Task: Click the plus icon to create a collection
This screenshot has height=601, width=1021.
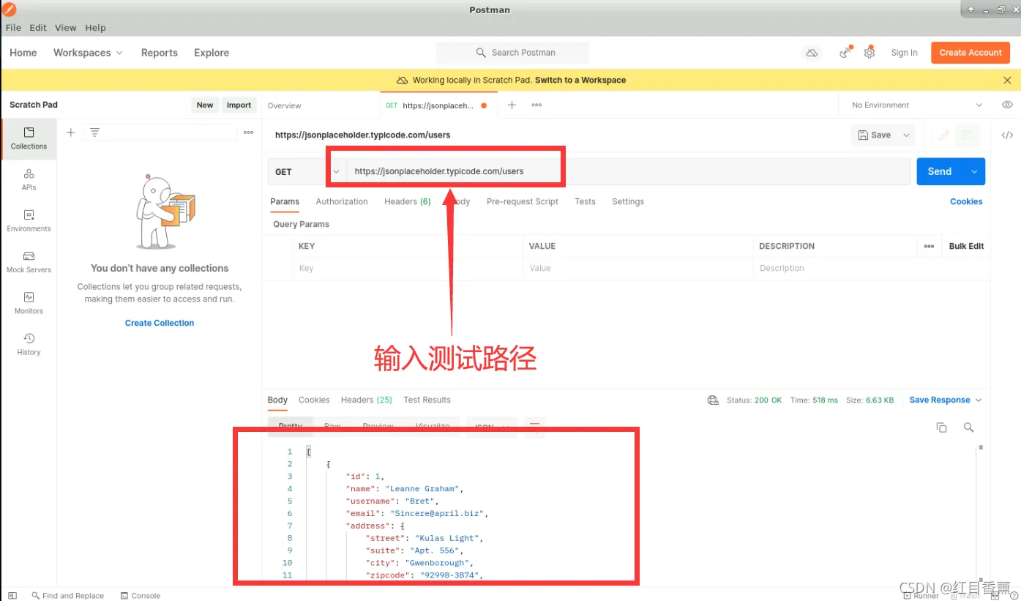Action: pos(71,132)
